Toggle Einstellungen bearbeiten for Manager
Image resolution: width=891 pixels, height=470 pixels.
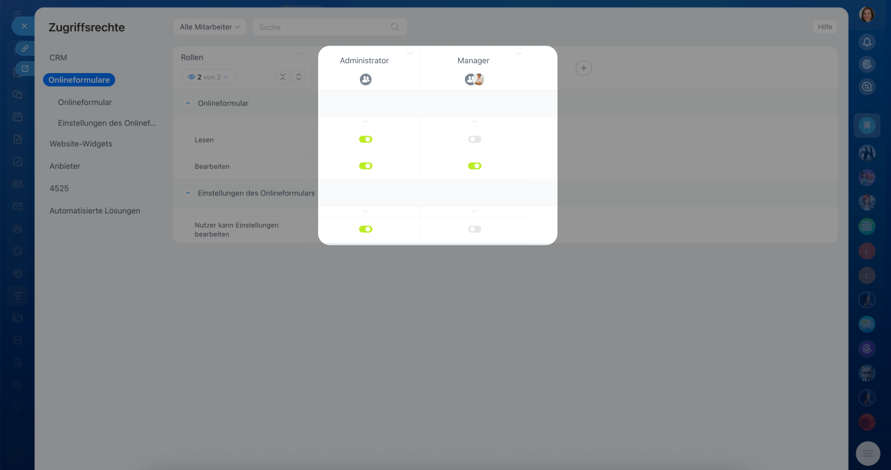(475, 229)
